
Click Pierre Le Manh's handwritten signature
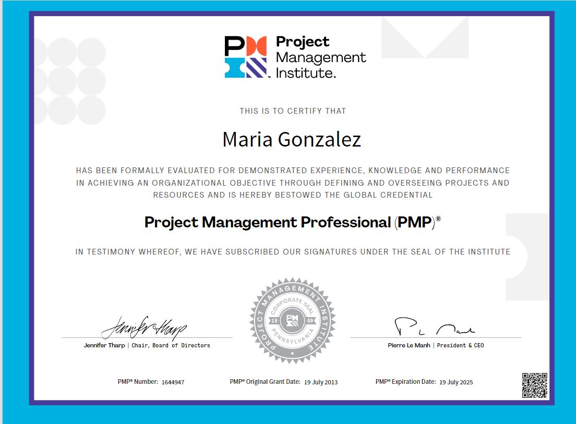(x=435, y=326)
